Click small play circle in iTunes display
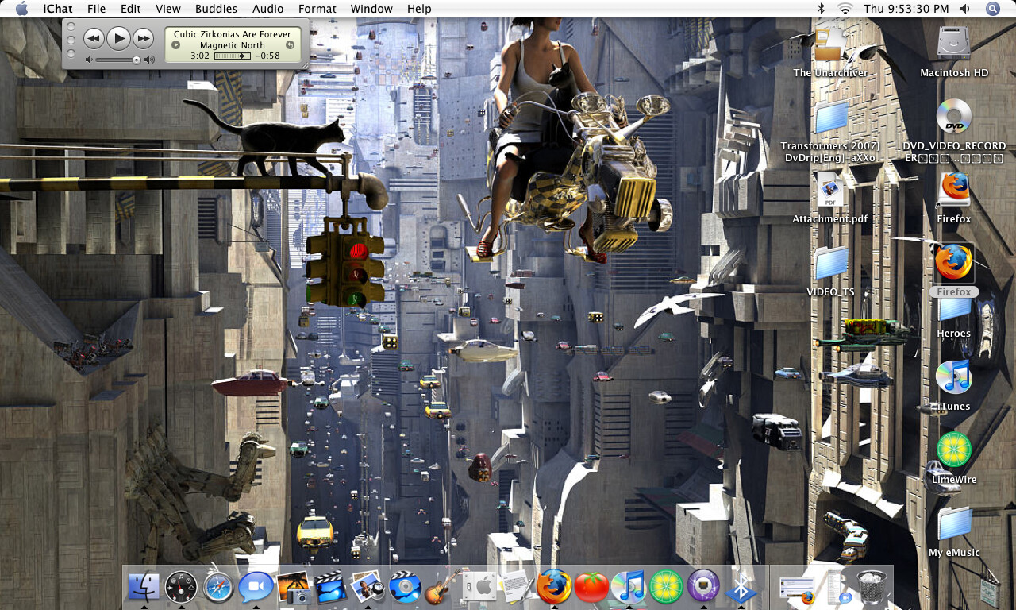This screenshot has width=1016, height=610. (x=176, y=45)
